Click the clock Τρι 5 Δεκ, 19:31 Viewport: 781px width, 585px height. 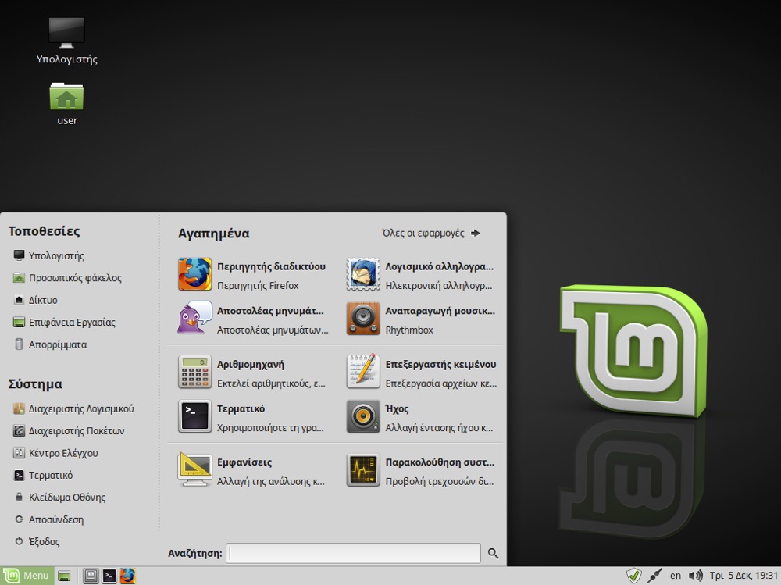[x=744, y=576]
